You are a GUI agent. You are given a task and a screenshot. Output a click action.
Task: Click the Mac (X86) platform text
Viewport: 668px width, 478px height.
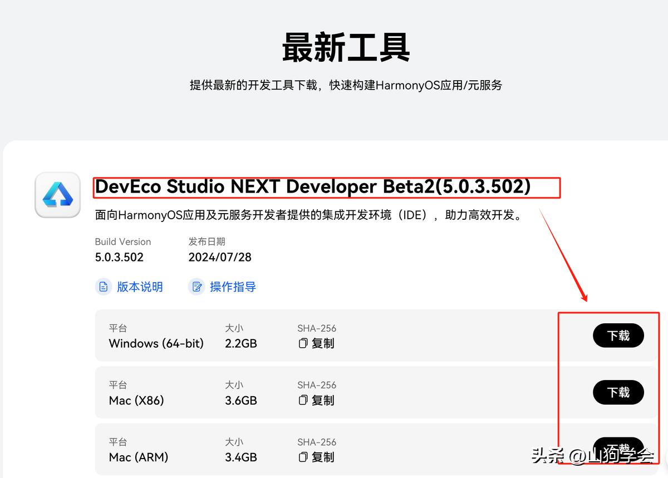(136, 400)
